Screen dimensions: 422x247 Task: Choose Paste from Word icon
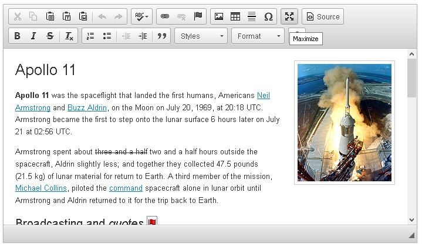pyautogui.click(x=83, y=16)
